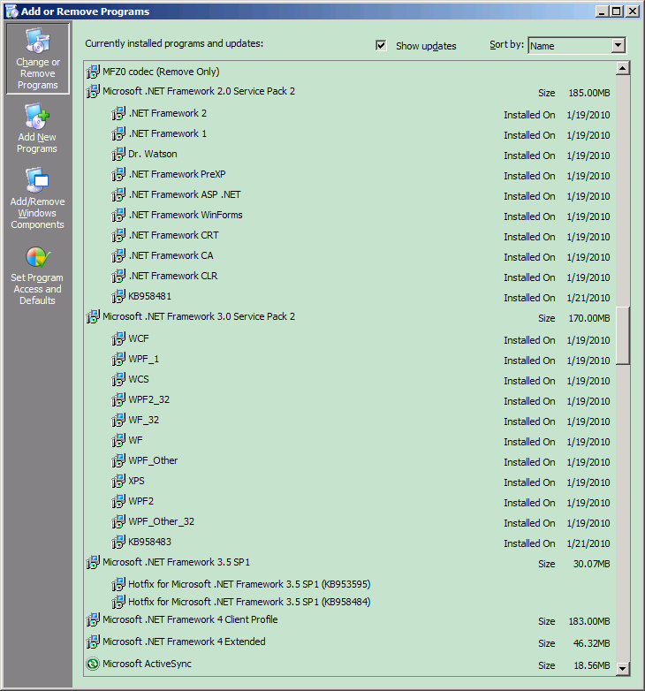
Task: Click the 30.07MB size value
Action: 592,564
